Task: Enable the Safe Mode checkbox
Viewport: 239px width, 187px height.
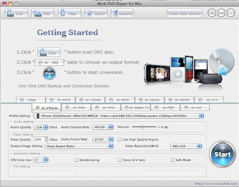Action: pyautogui.click(x=173, y=160)
